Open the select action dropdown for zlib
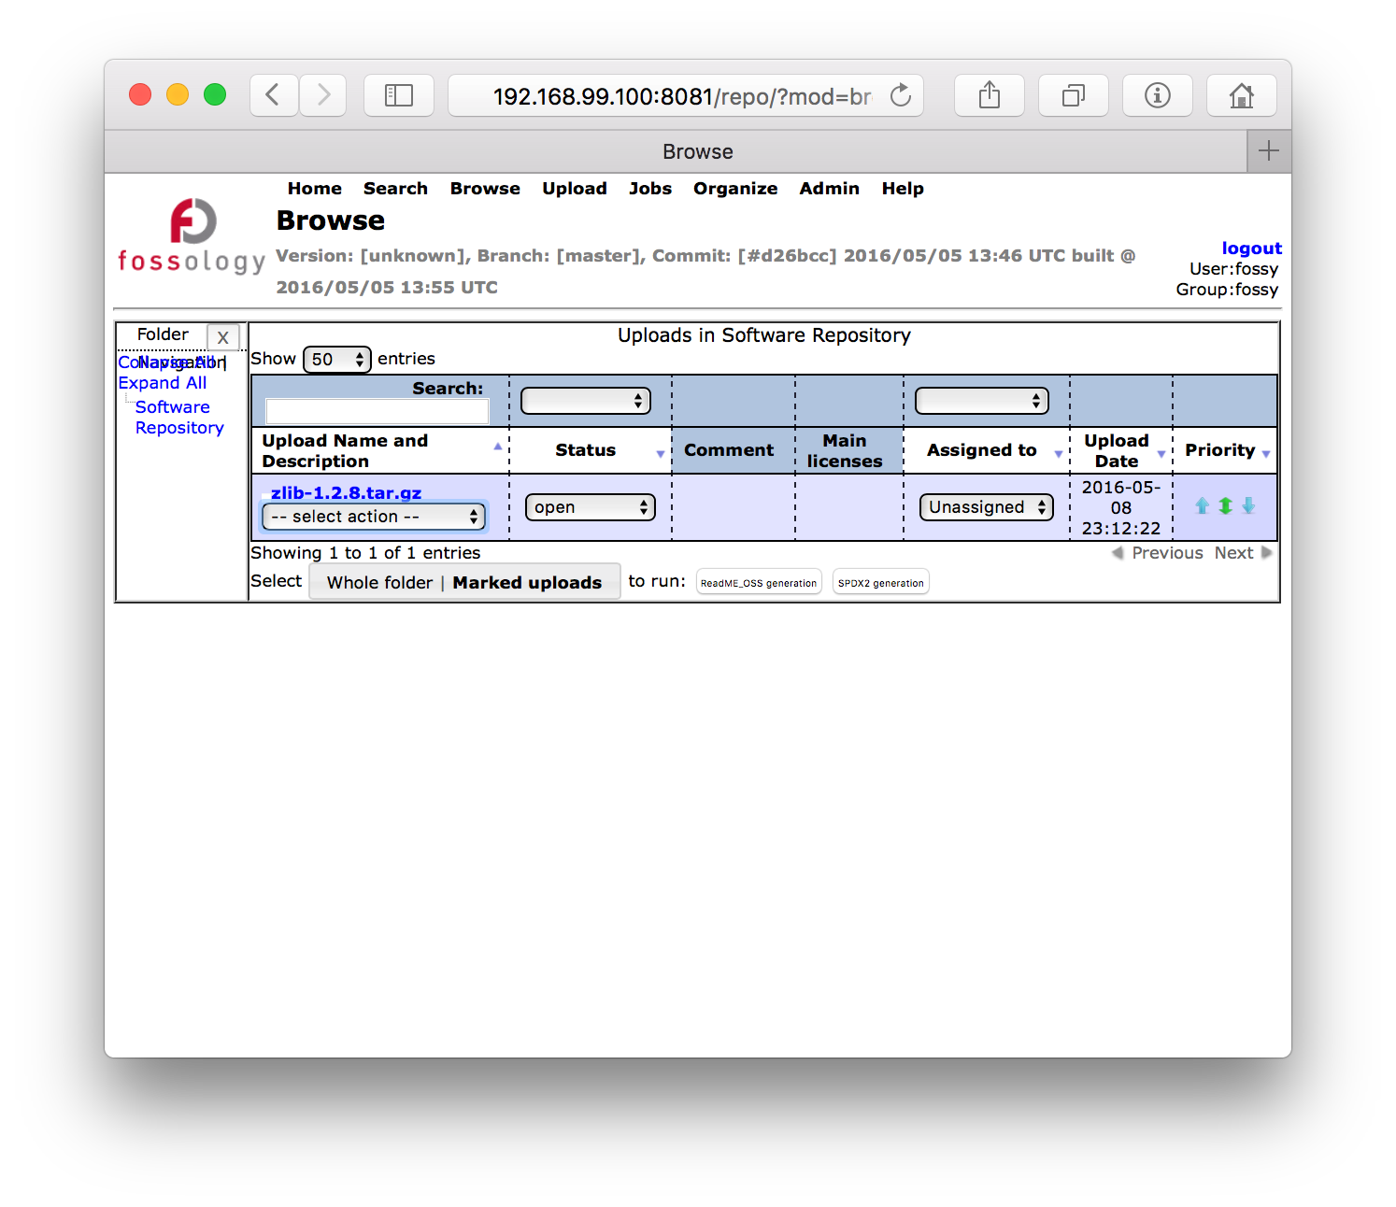 pyautogui.click(x=374, y=517)
